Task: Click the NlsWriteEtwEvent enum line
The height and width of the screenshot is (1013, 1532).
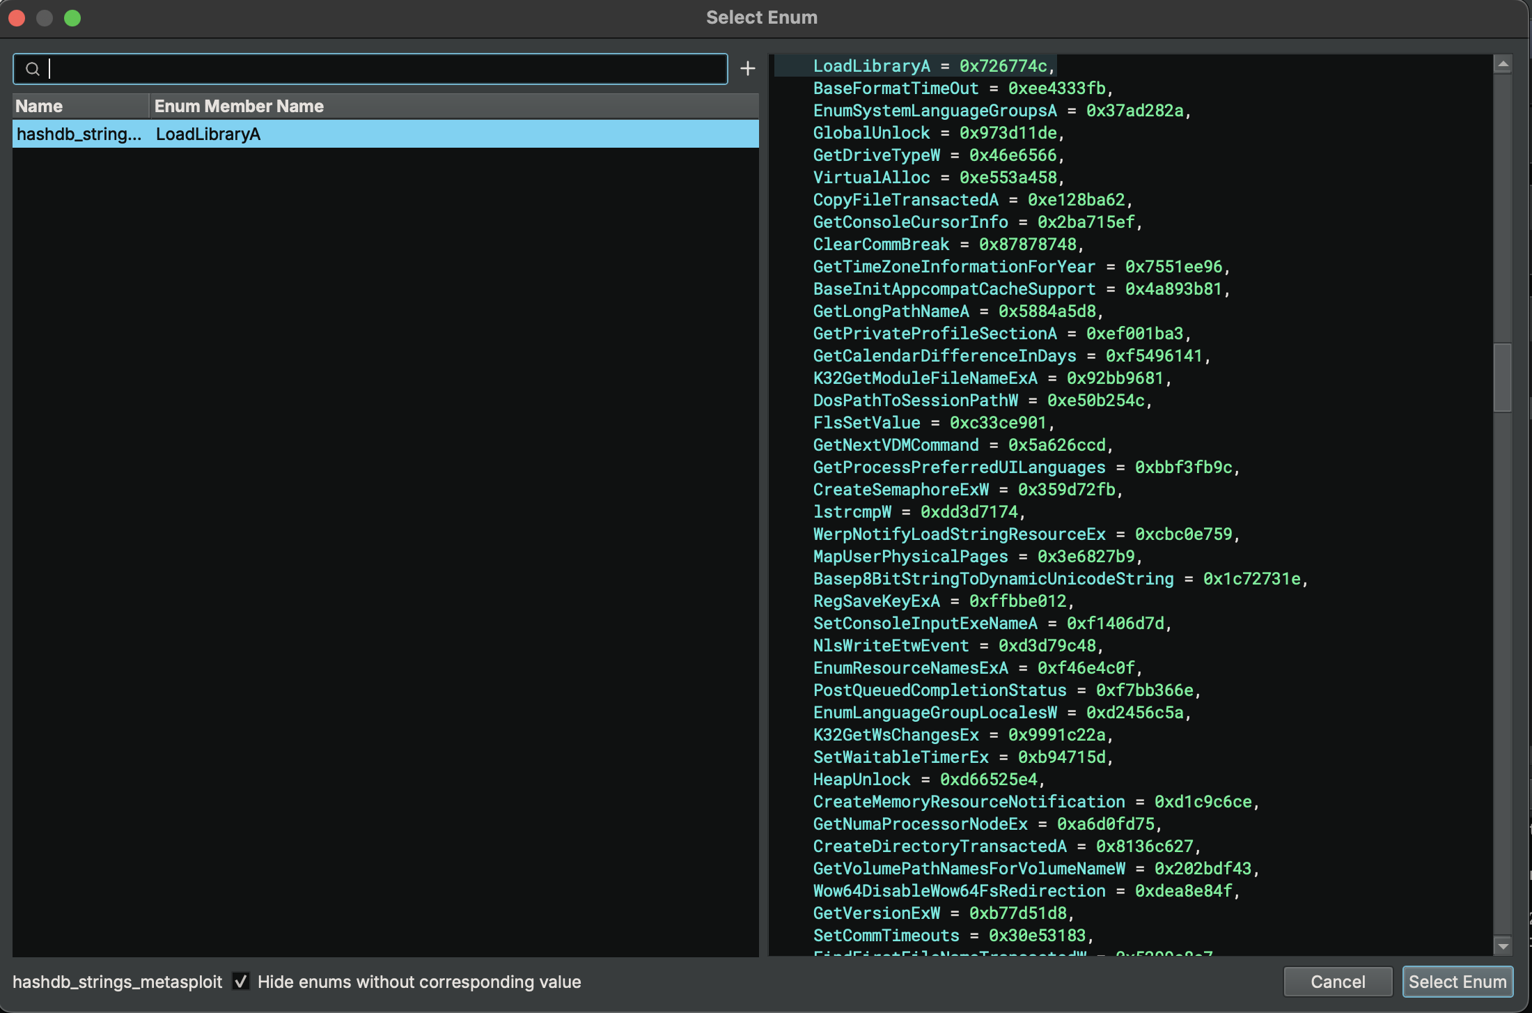Action: pos(958,646)
